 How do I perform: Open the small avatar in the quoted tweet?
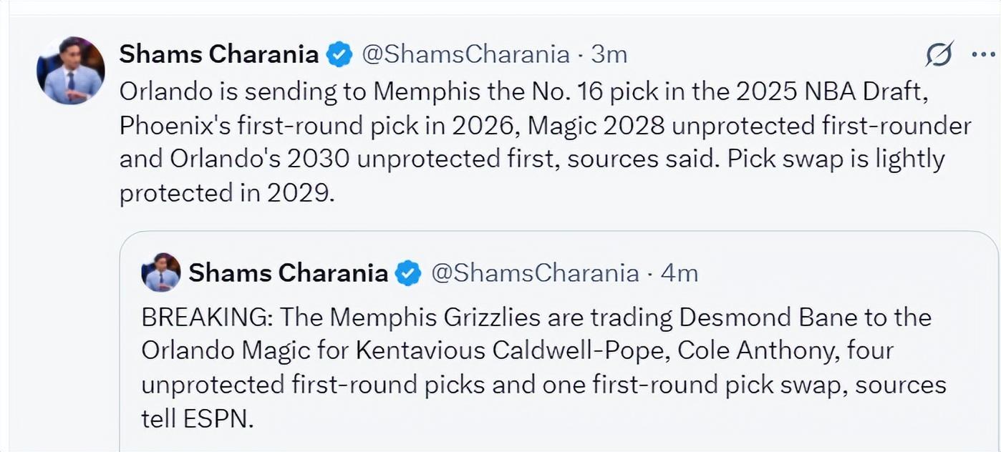161,272
